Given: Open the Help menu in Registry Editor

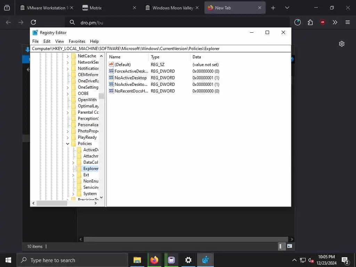Looking at the screenshot, I should tap(94, 41).
